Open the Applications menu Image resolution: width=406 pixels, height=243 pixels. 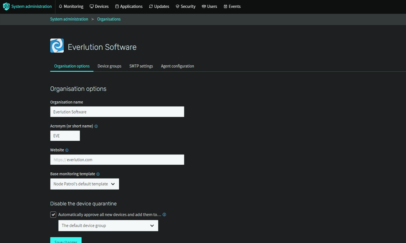[129, 6]
